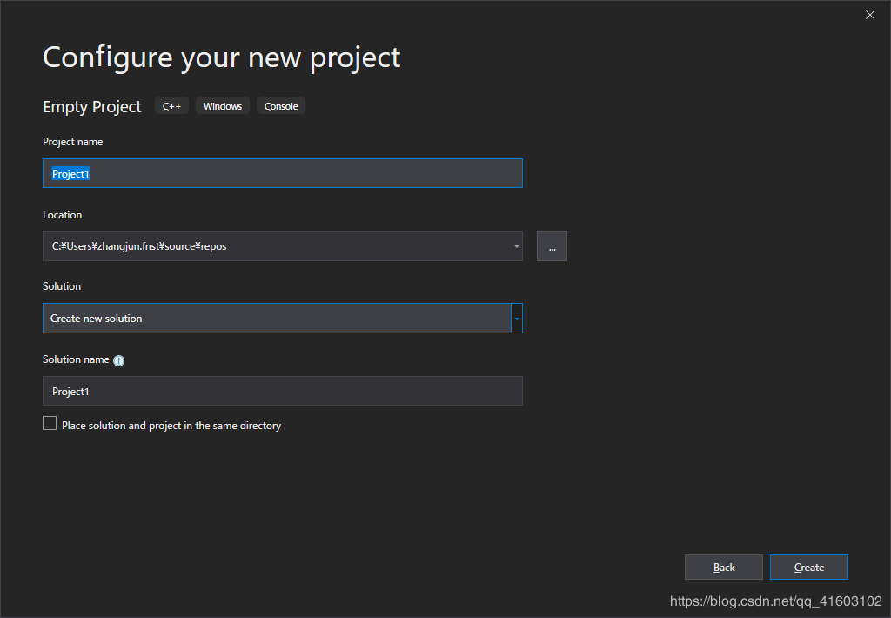This screenshot has width=891, height=618.
Task: Click the Windows tag
Action: 223,106
